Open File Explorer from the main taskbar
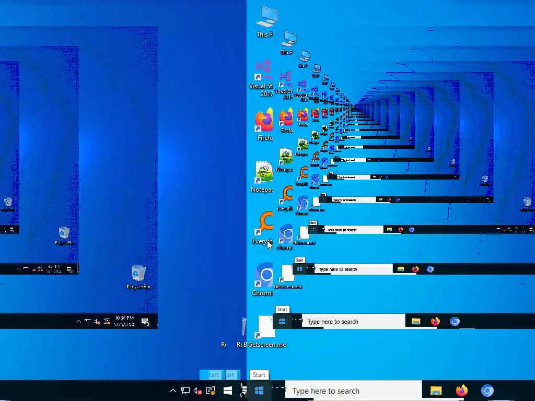 tap(436, 391)
